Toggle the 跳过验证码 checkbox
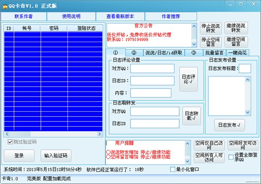The image size is (261, 184). 10,142
